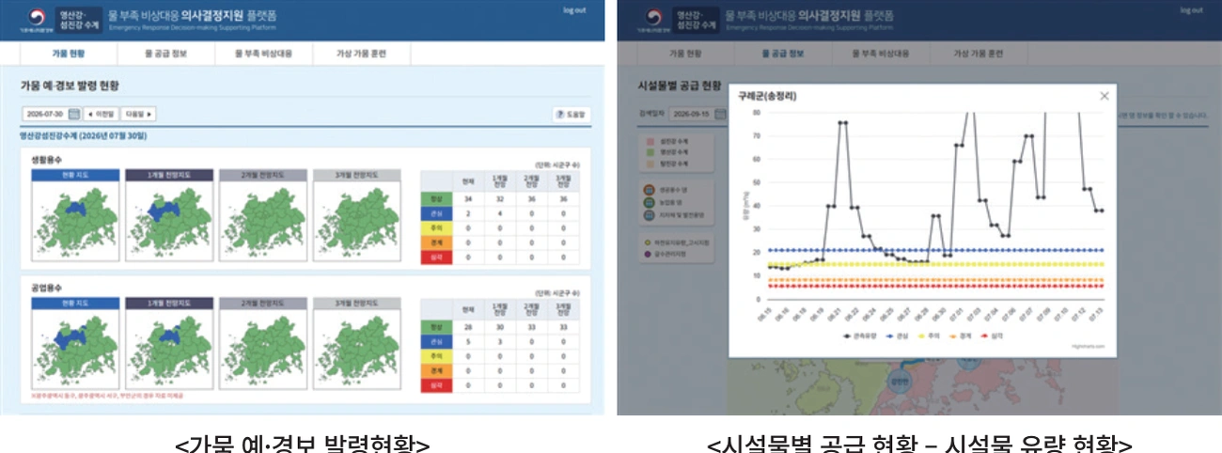Close the 구례군(송정리) chart popup

pos(1104,95)
